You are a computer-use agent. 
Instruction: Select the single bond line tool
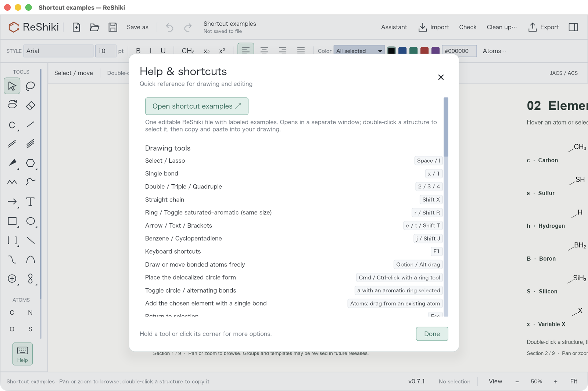[x=30, y=125]
